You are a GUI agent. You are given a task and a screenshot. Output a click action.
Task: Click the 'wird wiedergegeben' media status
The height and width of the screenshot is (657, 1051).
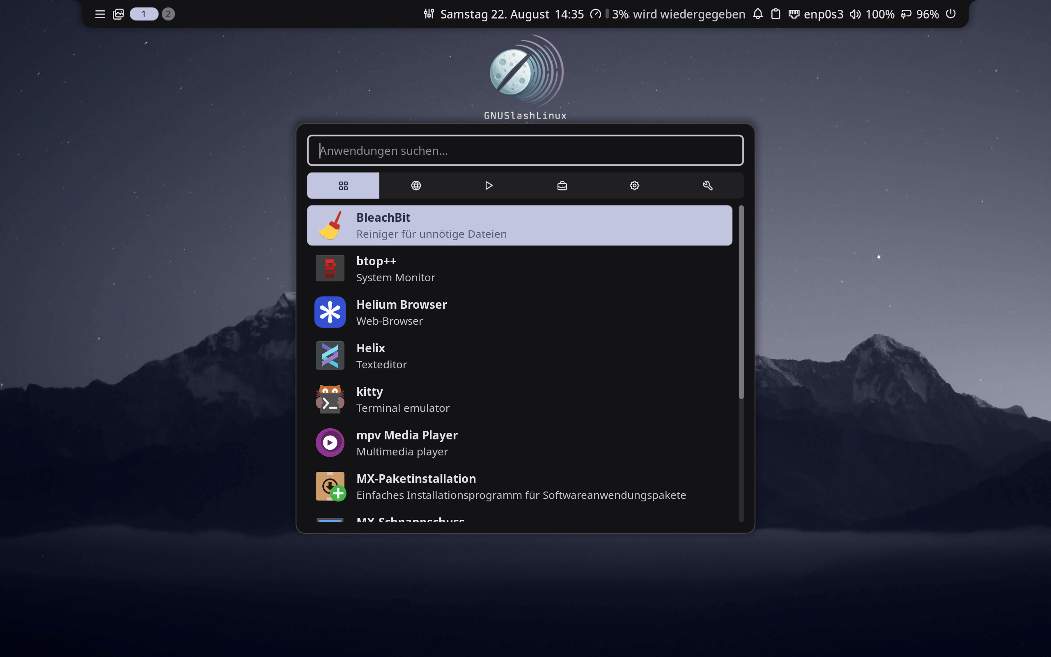click(x=689, y=14)
